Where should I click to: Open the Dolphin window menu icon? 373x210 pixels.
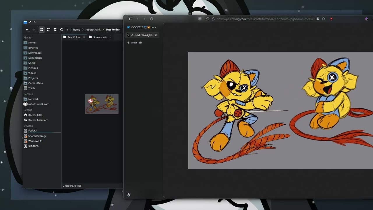(25, 22)
